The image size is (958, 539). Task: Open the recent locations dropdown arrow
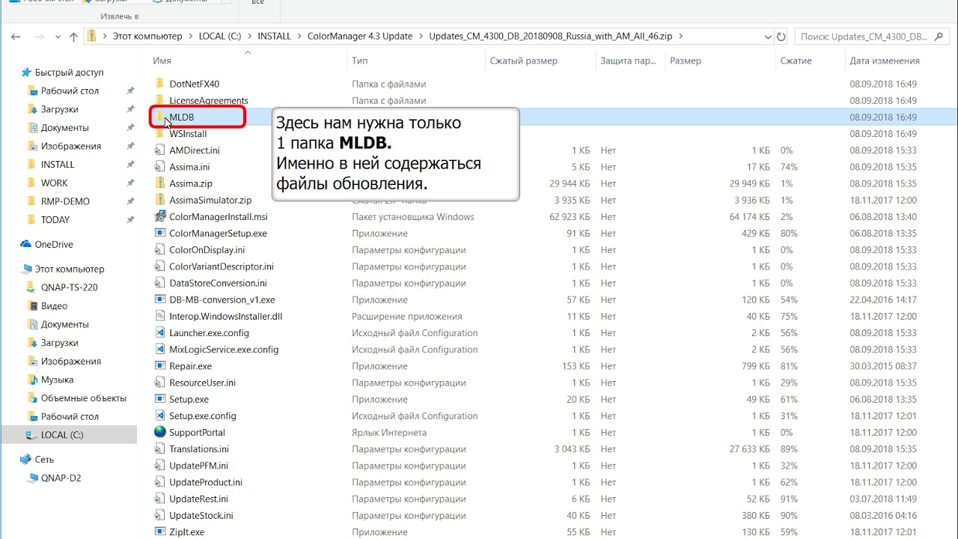tap(57, 36)
